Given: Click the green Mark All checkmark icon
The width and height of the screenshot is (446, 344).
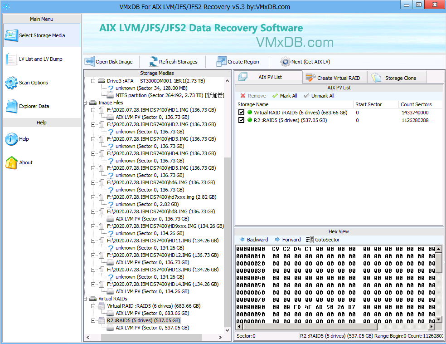Looking at the screenshot, I should [x=275, y=96].
